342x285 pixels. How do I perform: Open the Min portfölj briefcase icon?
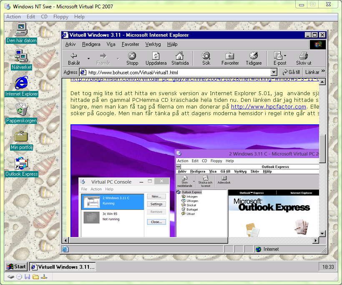point(21,140)
